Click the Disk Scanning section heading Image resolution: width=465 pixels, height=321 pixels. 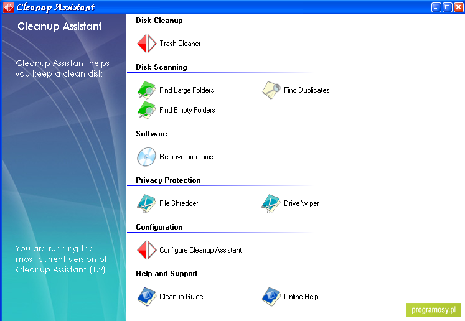161,67
